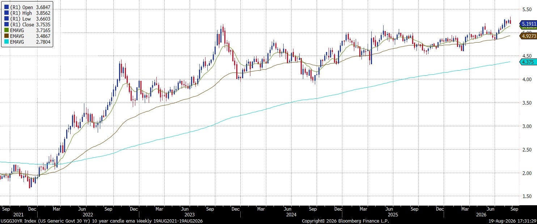Select the Low value 3.6603
Viewport: 537px width, 224px height.
(43, 19)
